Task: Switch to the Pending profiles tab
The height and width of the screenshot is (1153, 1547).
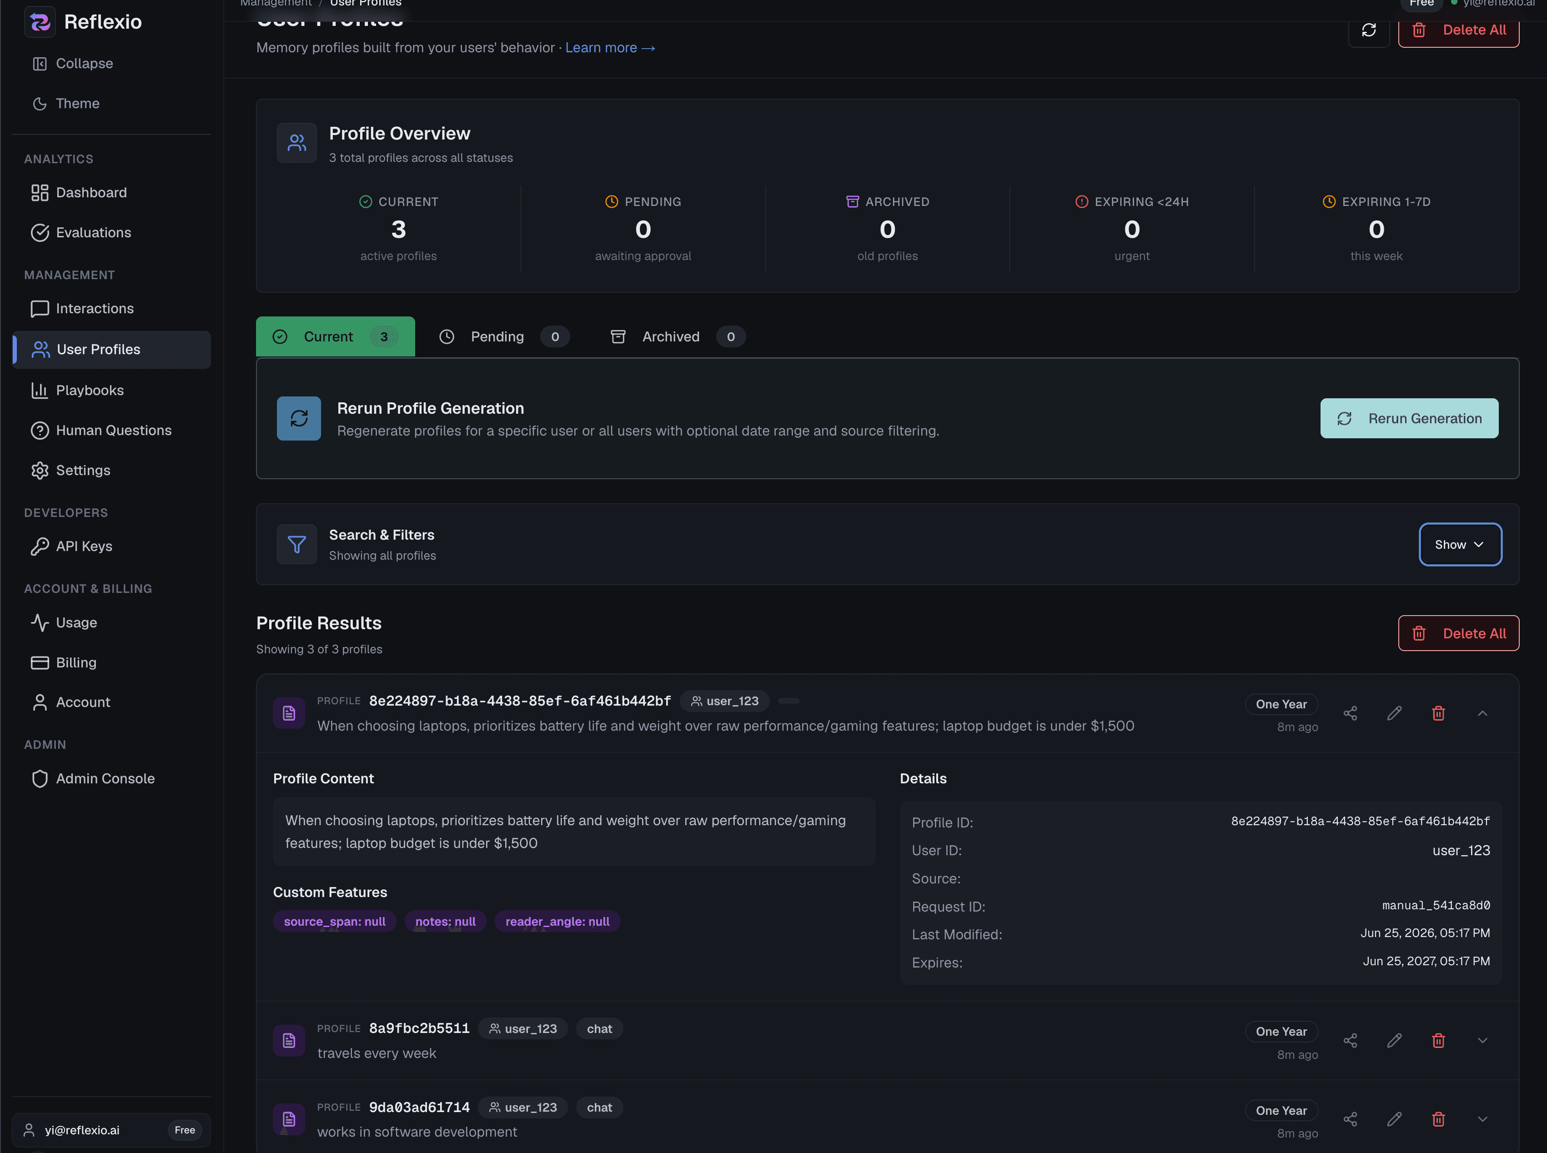Action: (504, 336)
